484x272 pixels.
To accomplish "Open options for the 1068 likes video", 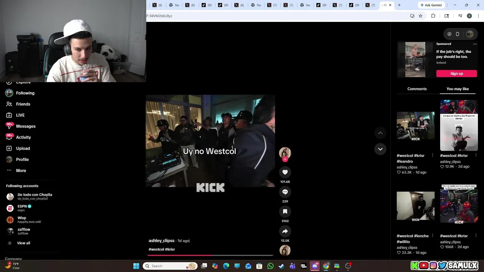I will click(x=476, y=236).
